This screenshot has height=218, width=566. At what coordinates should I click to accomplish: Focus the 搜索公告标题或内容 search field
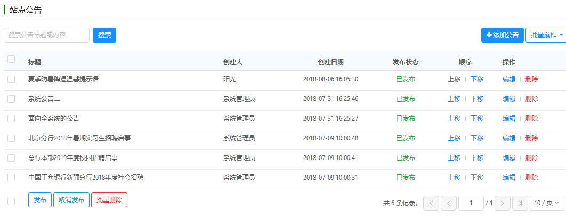tap(46, 35)
